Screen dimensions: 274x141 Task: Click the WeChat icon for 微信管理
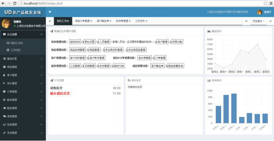pos(5,116)
